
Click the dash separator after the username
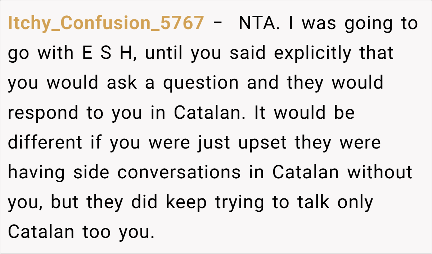point(218,23)
